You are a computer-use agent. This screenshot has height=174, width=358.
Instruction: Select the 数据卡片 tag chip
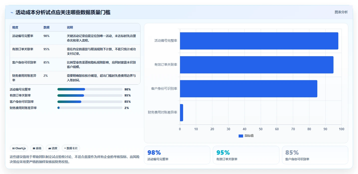(71, 148)
